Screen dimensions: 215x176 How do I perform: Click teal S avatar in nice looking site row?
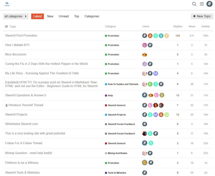point(150,134)
